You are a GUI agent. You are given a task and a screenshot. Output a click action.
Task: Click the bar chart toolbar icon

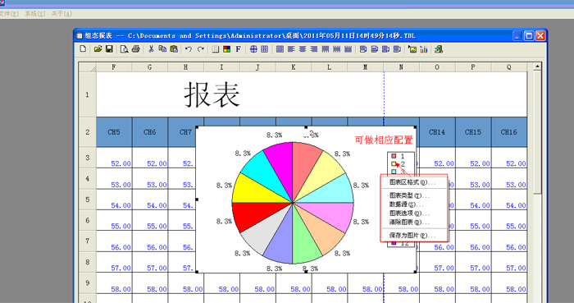[x=424, y=49]
